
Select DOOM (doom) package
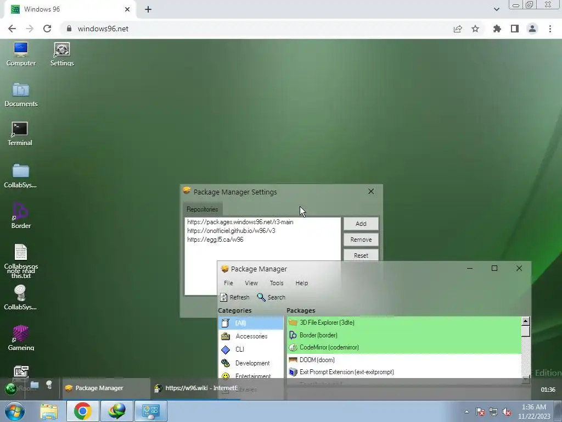pos(404,359)
